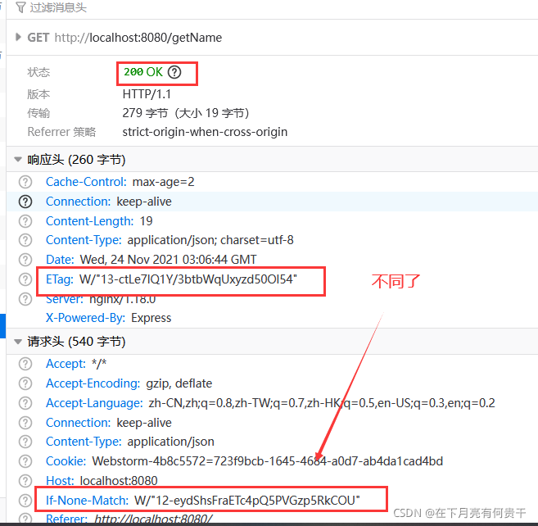Click the Date value Wed, 24 Nov 2021

click(x=168, y=260)
